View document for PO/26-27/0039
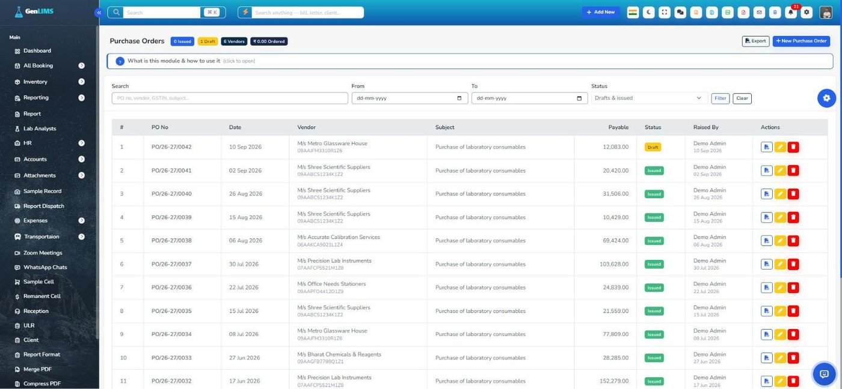 [766, 217]
